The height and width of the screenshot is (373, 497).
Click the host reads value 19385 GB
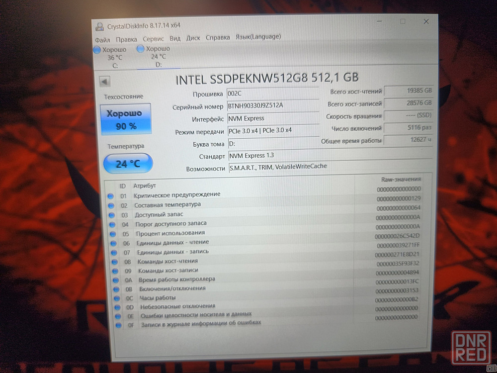click(x=408, y=91)
